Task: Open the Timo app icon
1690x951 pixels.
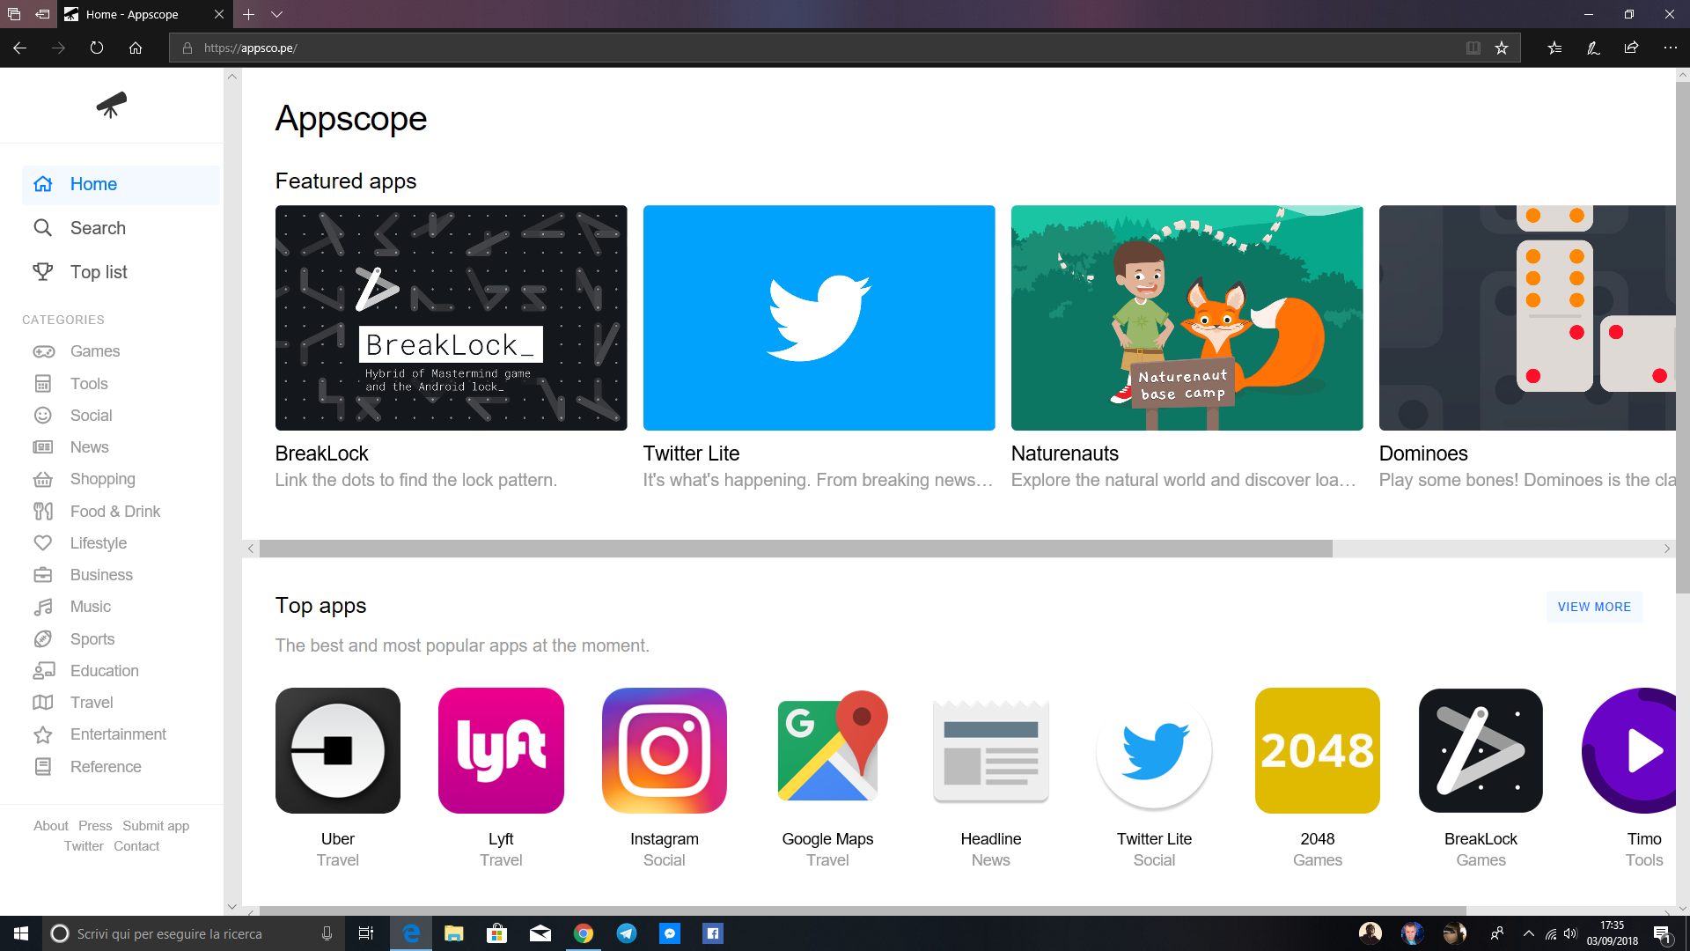Action: click(x=1628, y=750)
